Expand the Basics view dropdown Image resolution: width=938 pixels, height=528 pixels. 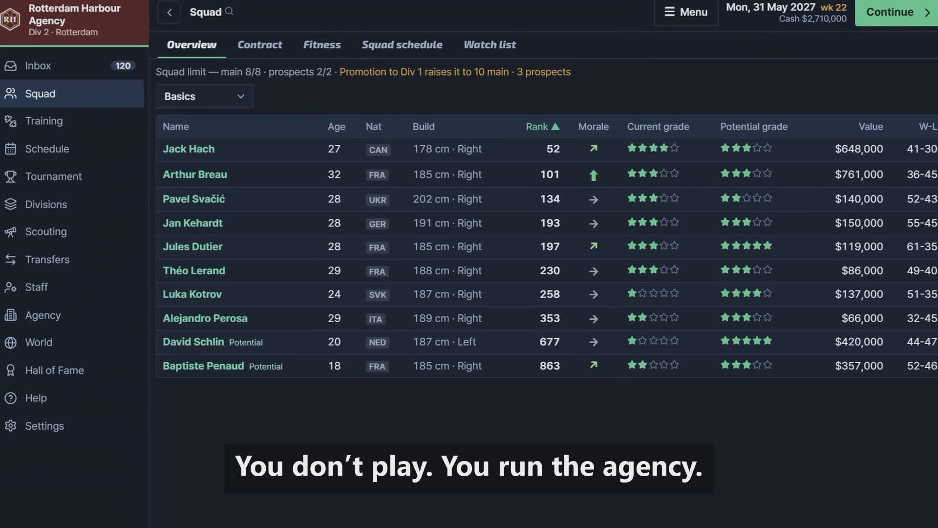(x=204, y=96)
